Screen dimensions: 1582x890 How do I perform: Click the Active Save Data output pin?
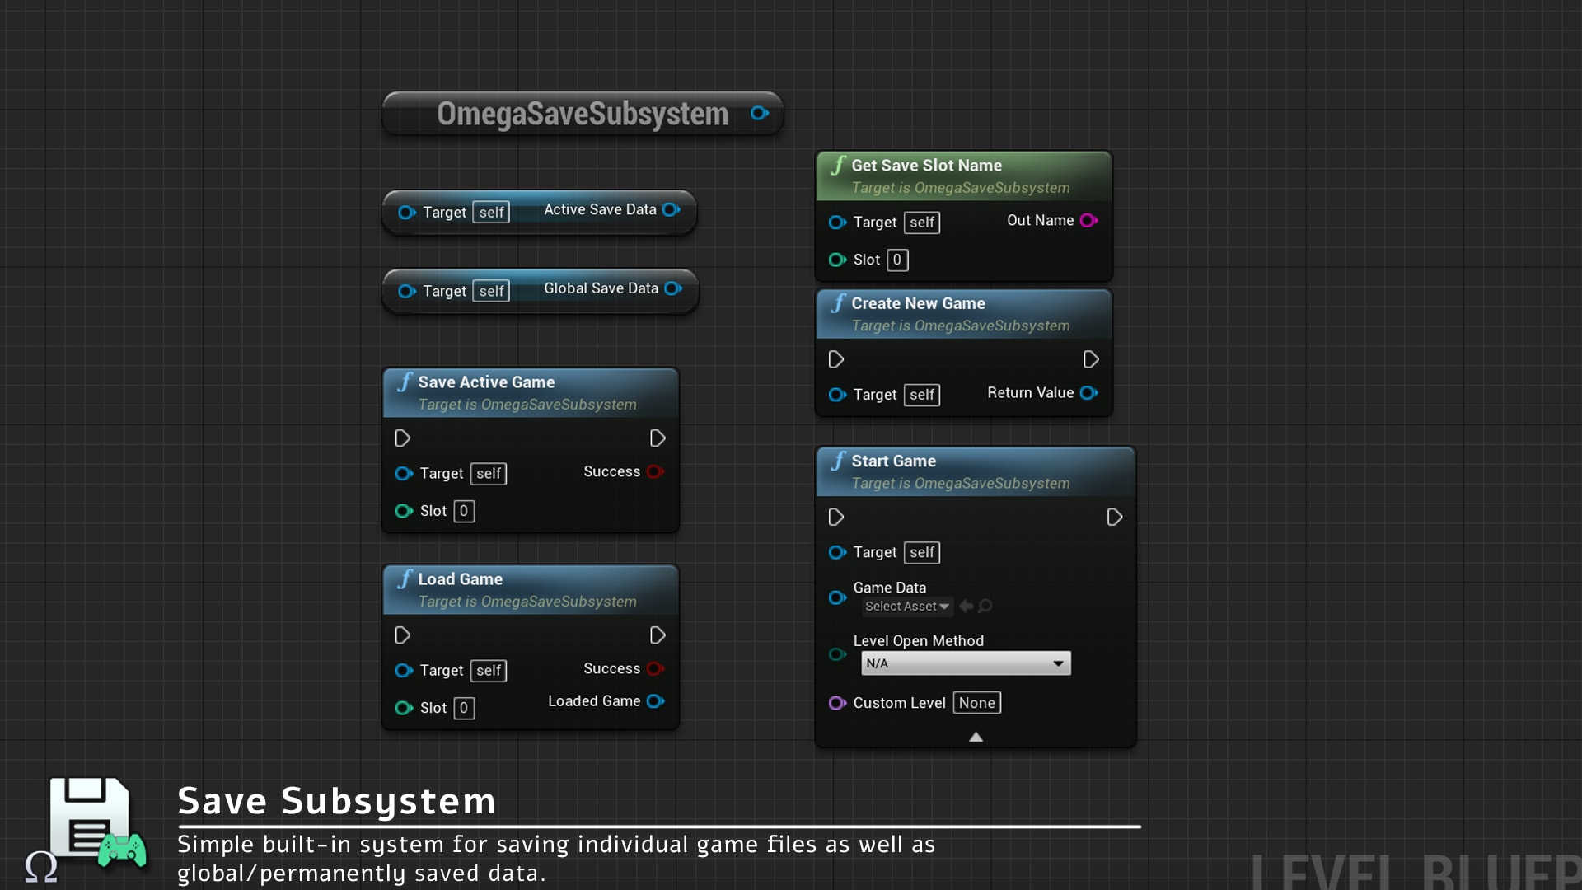pyautogui.click(x=672, y=209)
